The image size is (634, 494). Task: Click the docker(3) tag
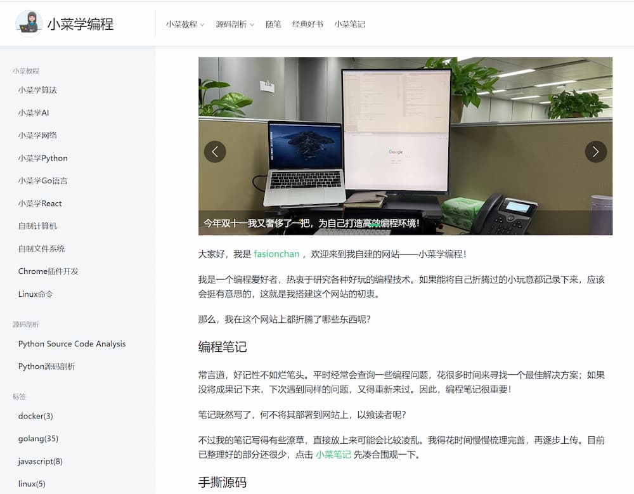pos(36,416)
